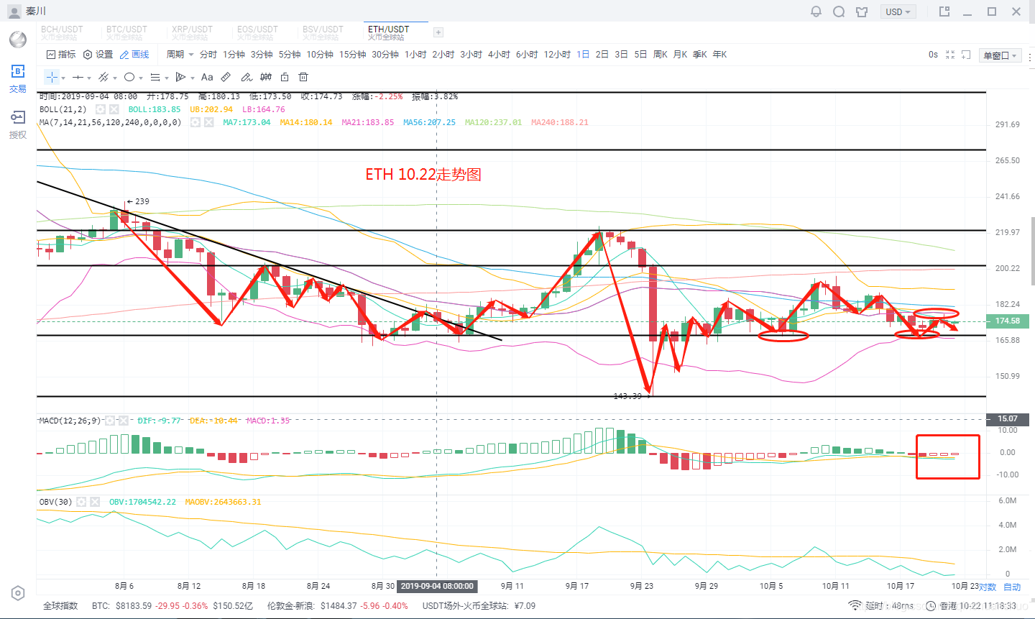1035x619 pixels.
Task: Remove the MACD indicator with its X
Action: [124, 421]
